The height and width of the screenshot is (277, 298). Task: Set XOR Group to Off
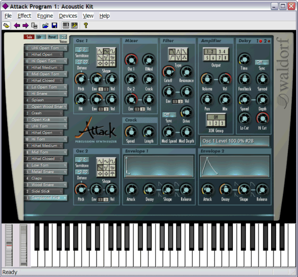tap(216, 117)
